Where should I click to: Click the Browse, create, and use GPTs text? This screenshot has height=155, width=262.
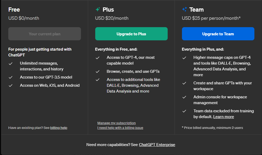pos(133,71)
